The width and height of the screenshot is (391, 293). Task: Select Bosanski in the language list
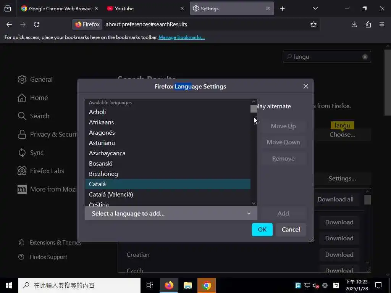[x=168, y=163]
